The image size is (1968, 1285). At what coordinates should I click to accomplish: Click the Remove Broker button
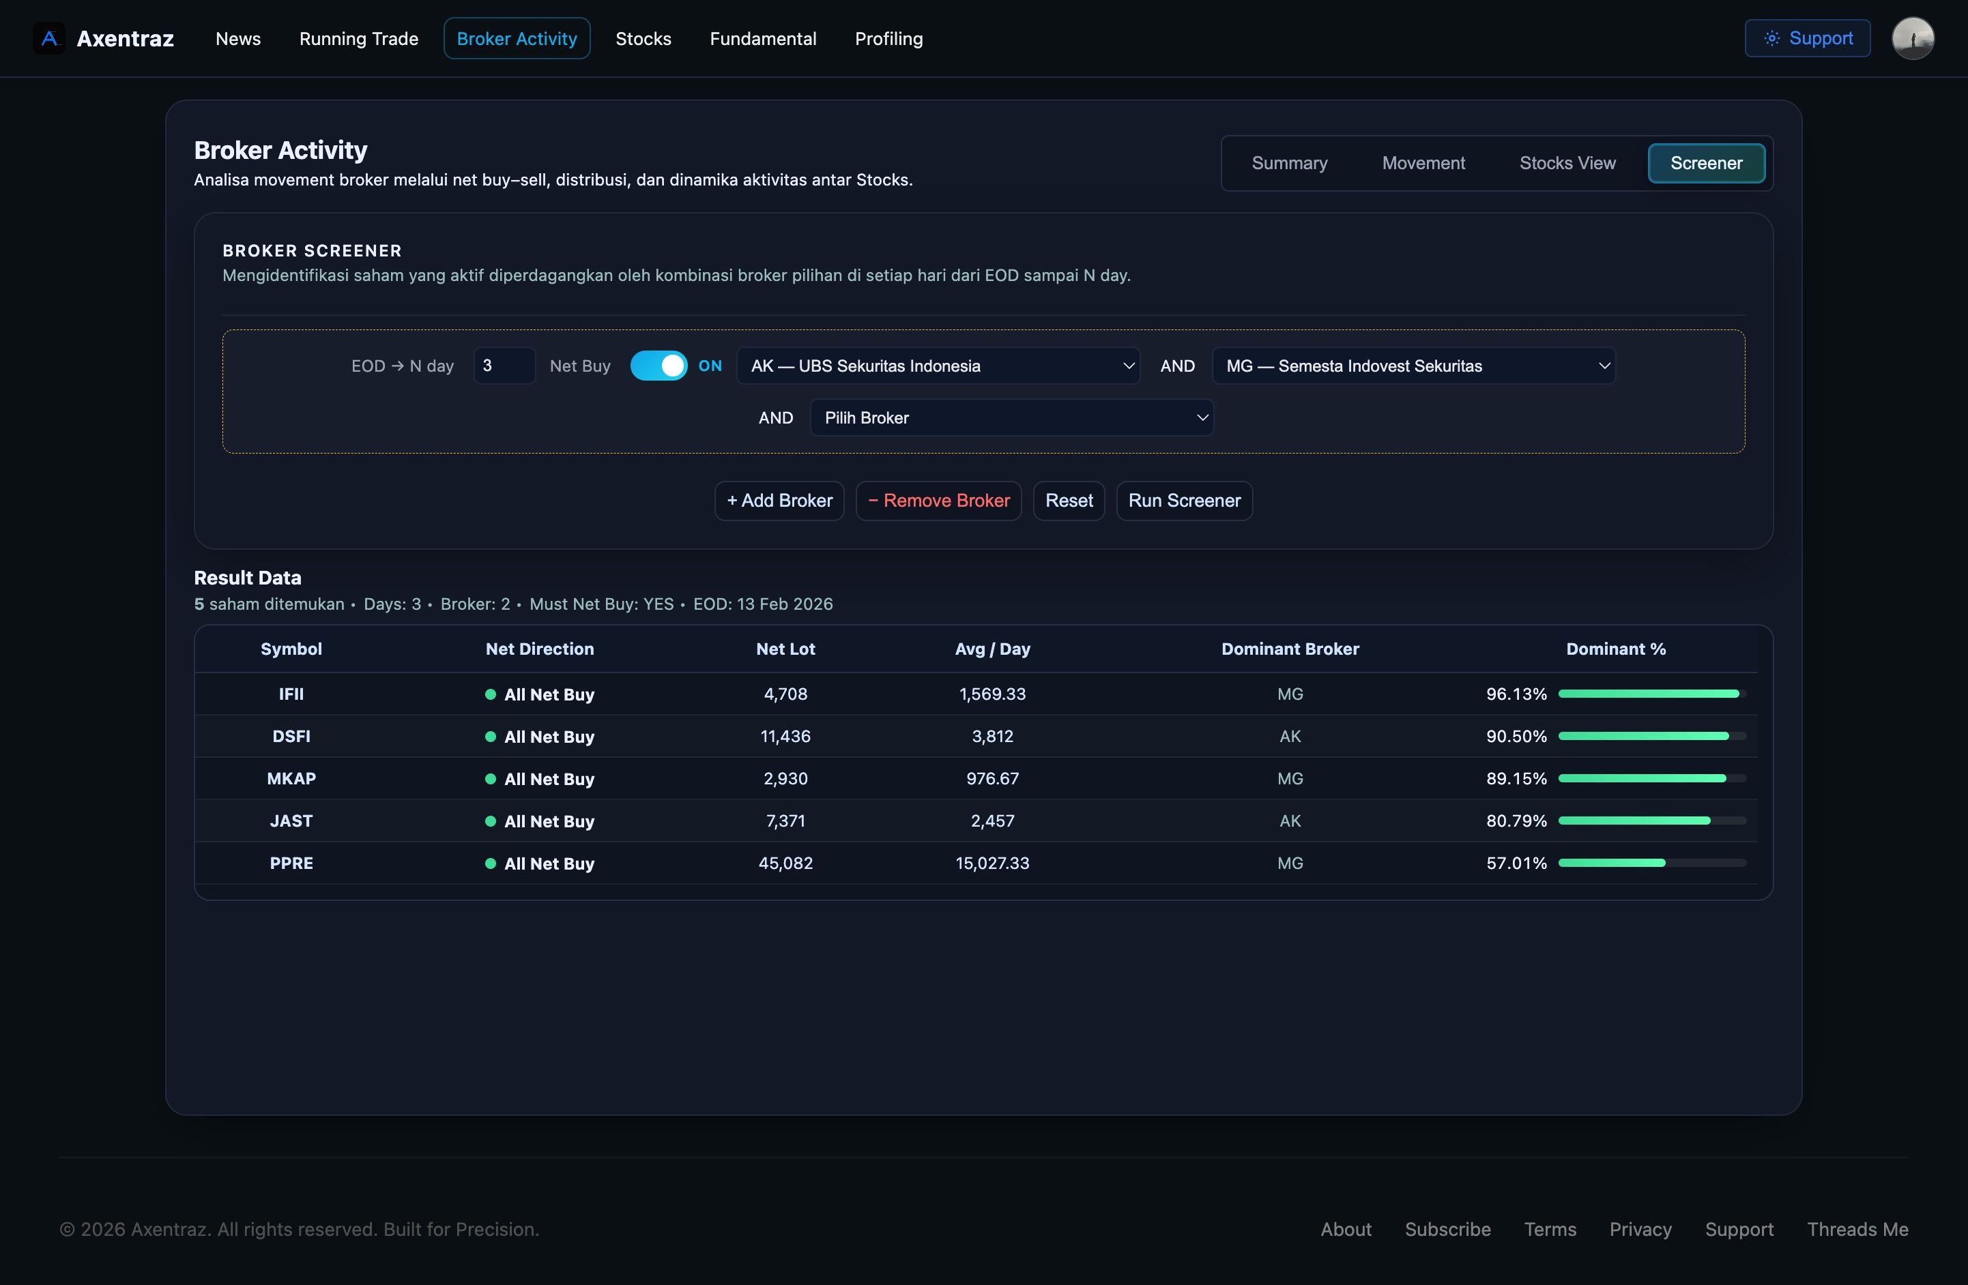(938, 500)
